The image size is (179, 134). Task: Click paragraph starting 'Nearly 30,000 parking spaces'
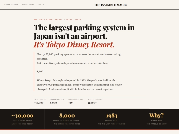point(79,56)
